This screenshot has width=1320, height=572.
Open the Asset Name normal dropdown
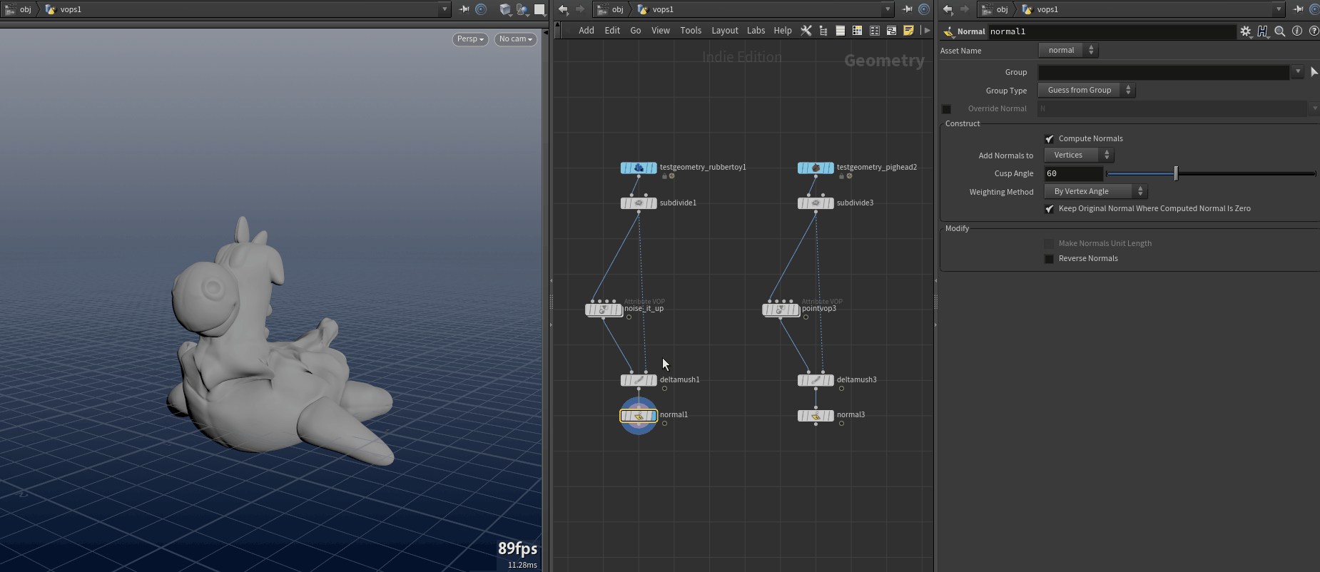(1068, 50)
